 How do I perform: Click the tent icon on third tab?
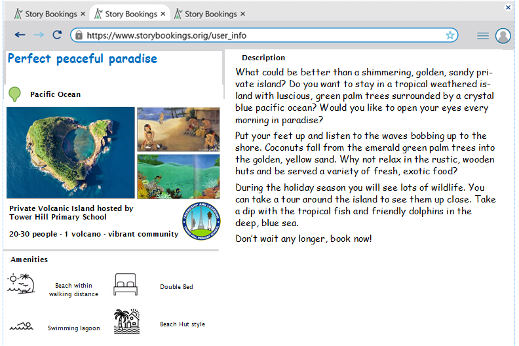tap(178, 14)
